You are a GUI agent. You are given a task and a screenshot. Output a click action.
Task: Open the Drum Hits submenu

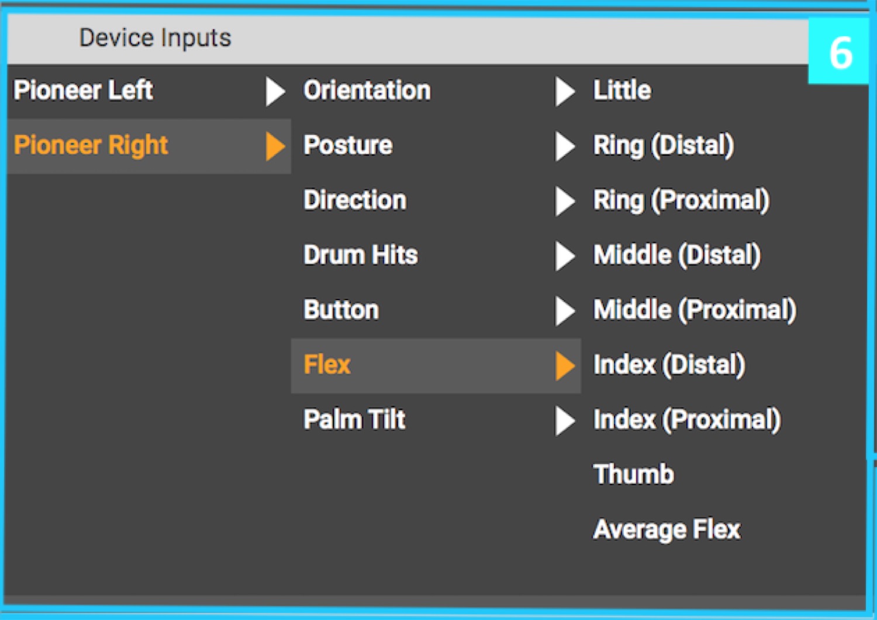click(x=361, y=255)
